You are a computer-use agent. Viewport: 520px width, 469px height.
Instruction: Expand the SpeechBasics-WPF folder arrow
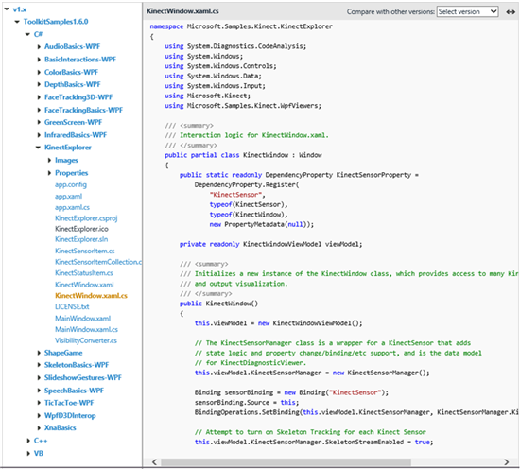(39, 391)
